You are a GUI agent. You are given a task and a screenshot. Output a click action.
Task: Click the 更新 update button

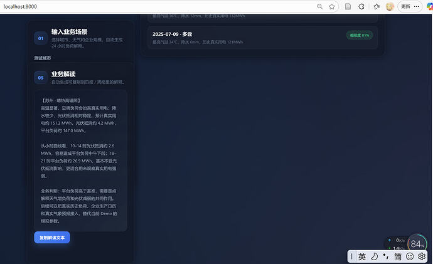405,6
